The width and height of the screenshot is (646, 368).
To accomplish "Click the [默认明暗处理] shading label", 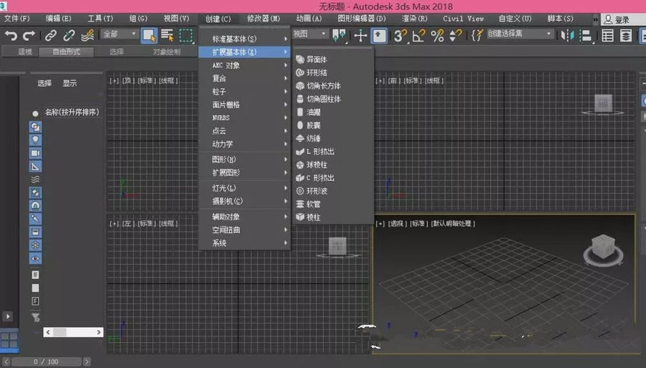I will [453, 224].
